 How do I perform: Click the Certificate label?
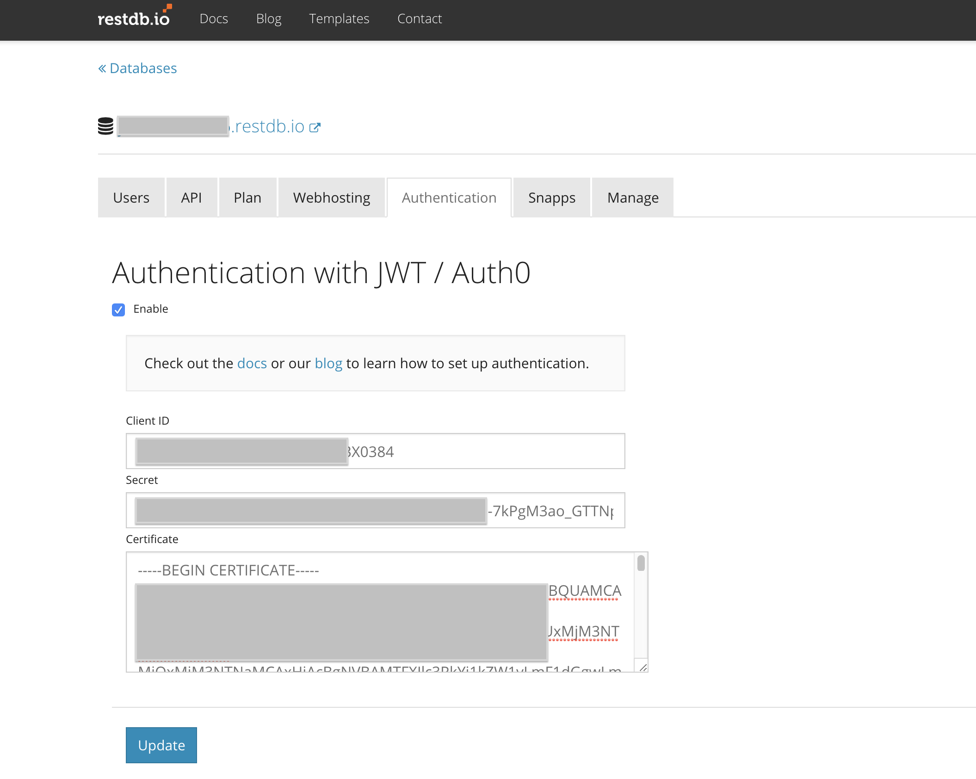tap(152, 539)
